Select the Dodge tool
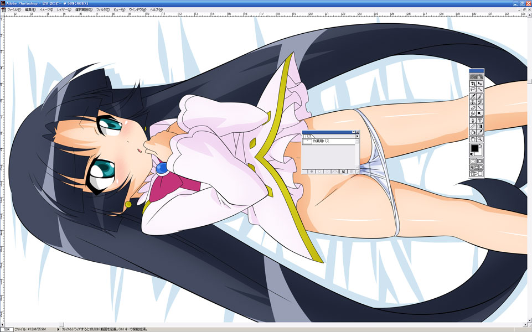This screenshot has height=332, width=532. tap(480, 113)
